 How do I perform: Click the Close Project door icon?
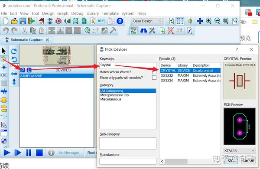(31, 21)
